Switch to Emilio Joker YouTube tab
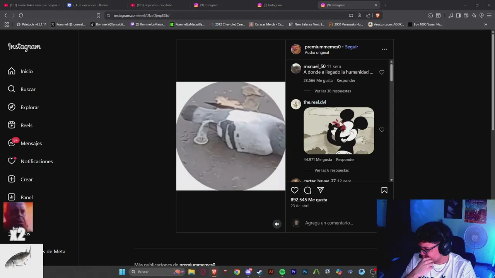Viewport: 495px width, 278px height. click(x=32, y=5)
